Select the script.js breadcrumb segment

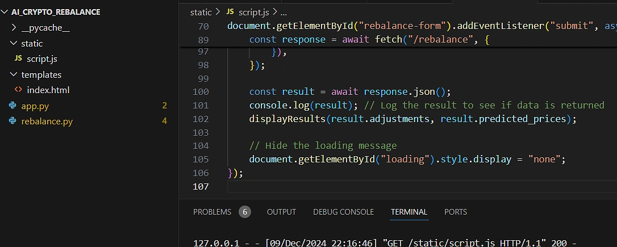254,12
